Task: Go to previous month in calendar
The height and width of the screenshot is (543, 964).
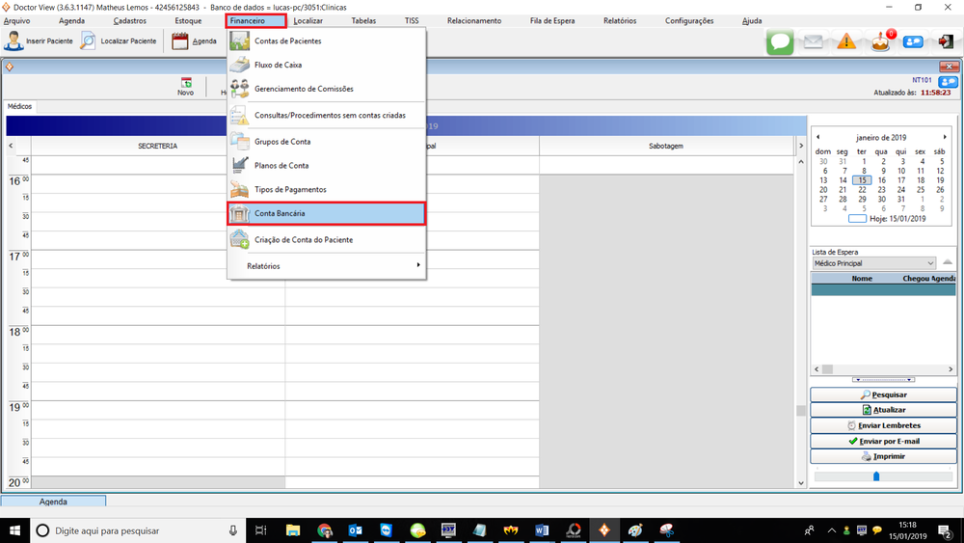Action: 818,138
